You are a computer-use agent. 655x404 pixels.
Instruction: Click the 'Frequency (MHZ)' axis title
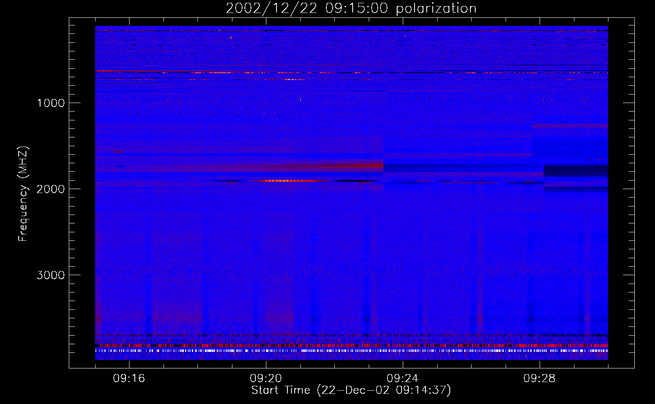[23, 194]
